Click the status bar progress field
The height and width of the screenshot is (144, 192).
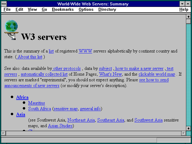[173, 140]
